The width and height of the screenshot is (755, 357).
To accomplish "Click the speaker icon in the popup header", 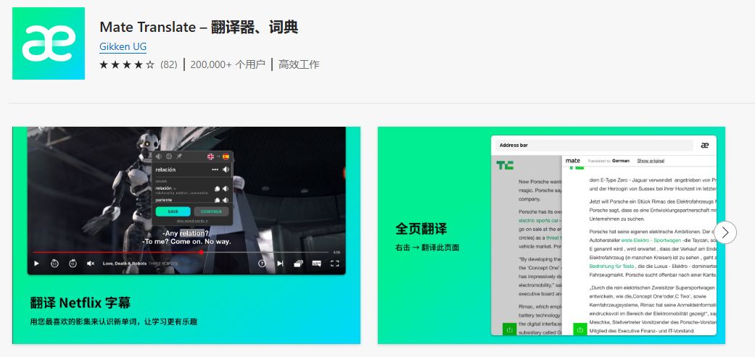I will click(158, 156).
